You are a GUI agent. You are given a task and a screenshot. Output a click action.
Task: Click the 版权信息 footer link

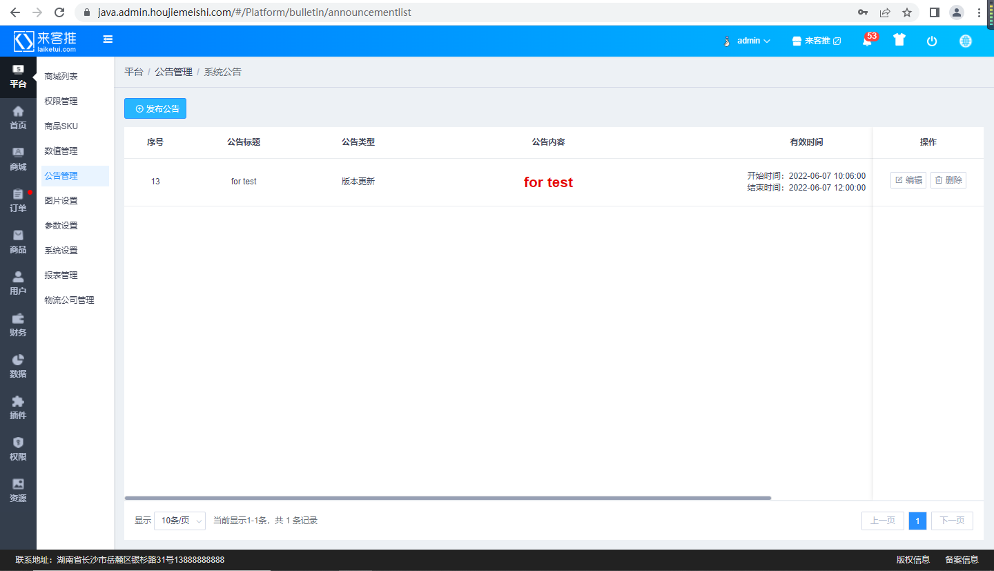coord(913,560)
